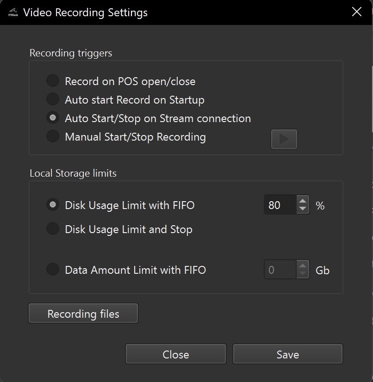Increase disk usage percent with up arrow
This screenshot has height=382, width=373.
pos(303,201)
